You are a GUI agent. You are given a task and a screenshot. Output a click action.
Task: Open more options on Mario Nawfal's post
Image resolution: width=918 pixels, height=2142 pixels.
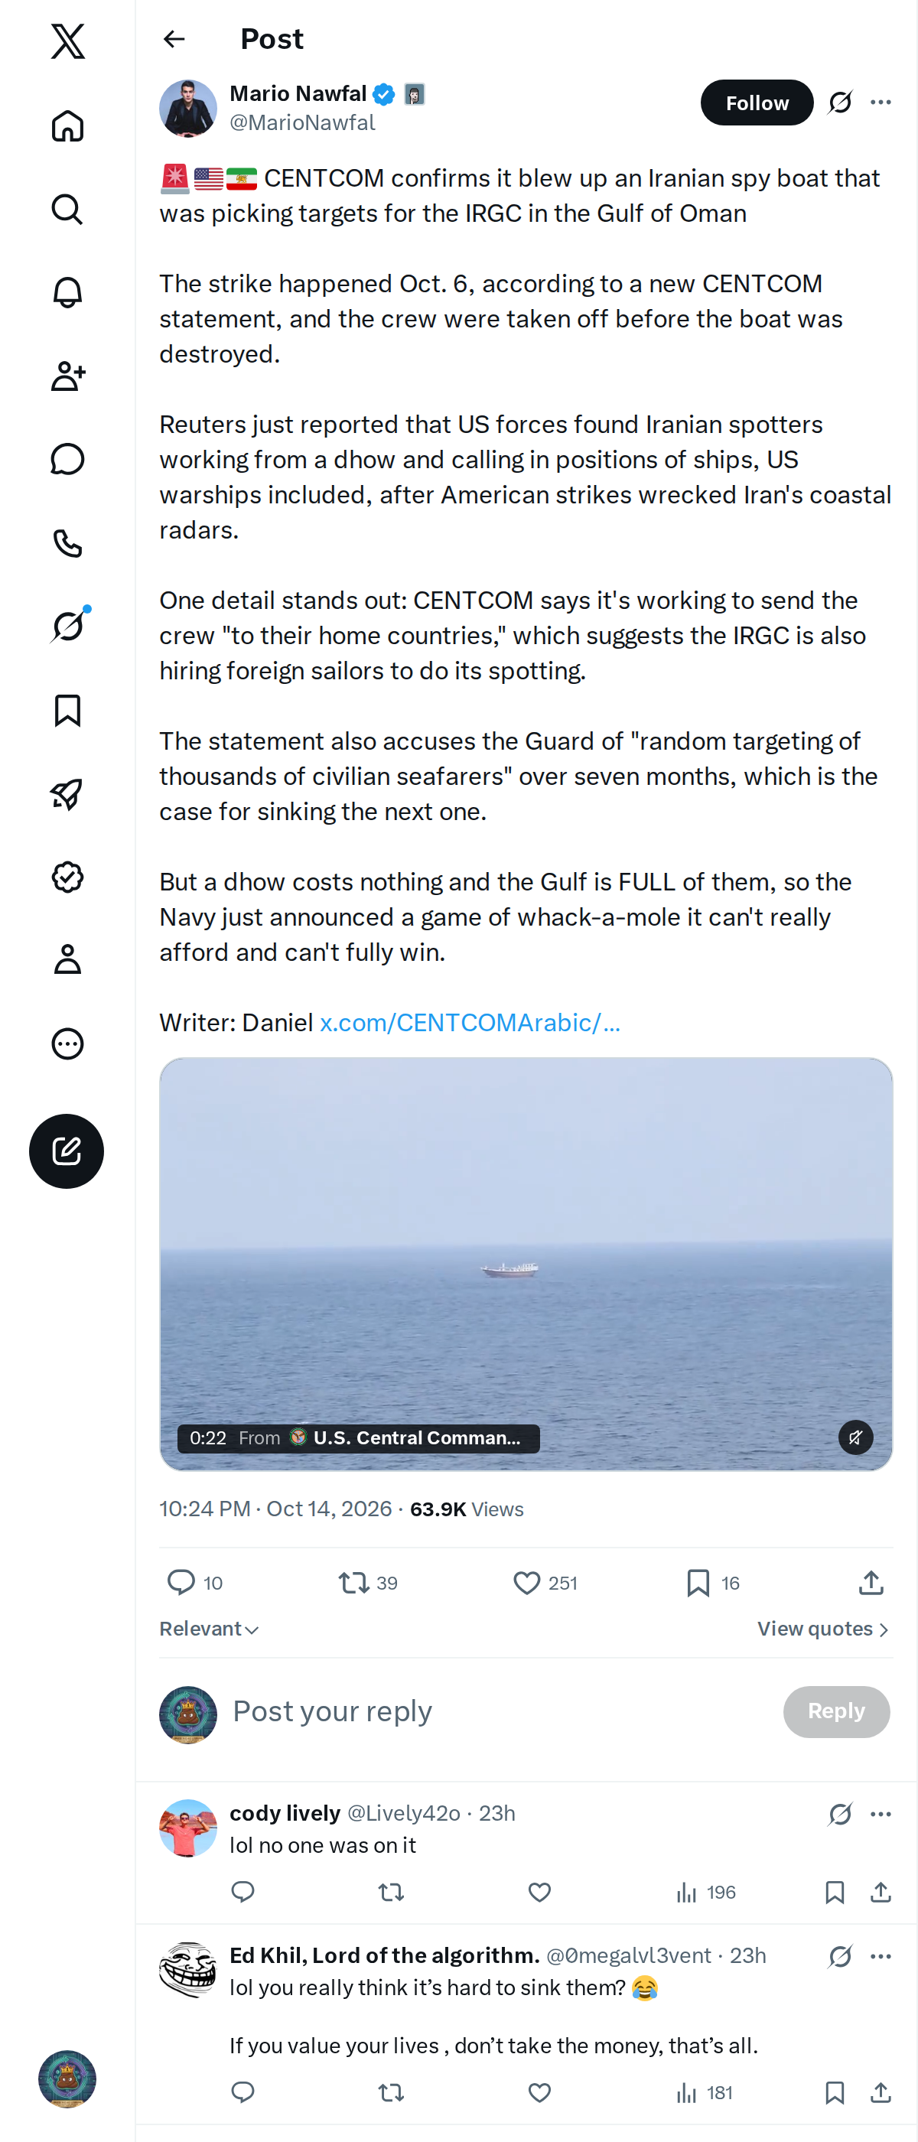click(881, 103)
